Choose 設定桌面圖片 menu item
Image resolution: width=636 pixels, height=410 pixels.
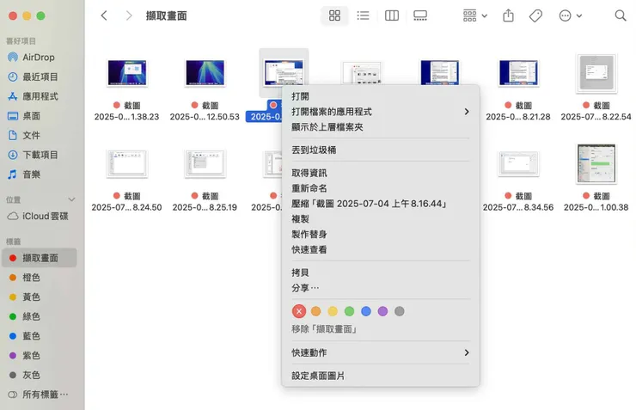(x=381, y=376)
